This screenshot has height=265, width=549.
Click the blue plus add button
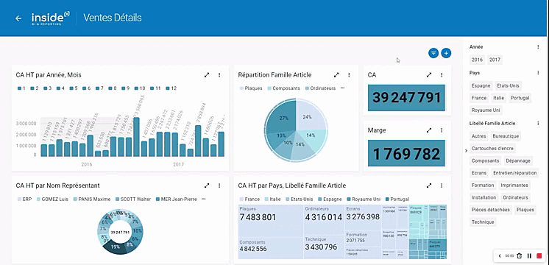pyautogui.click(x=446, y=53)
